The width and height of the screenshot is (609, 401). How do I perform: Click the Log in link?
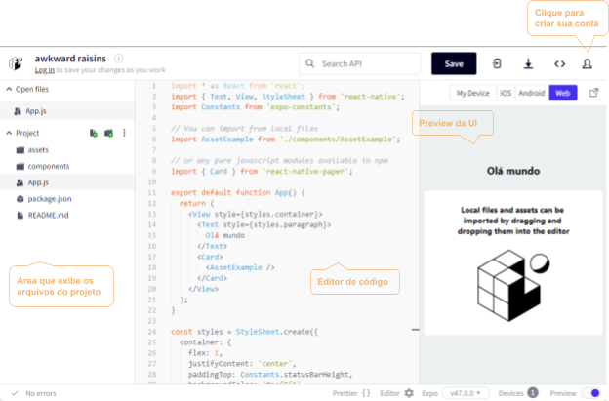pyautogui.click(x=45, y=70)
